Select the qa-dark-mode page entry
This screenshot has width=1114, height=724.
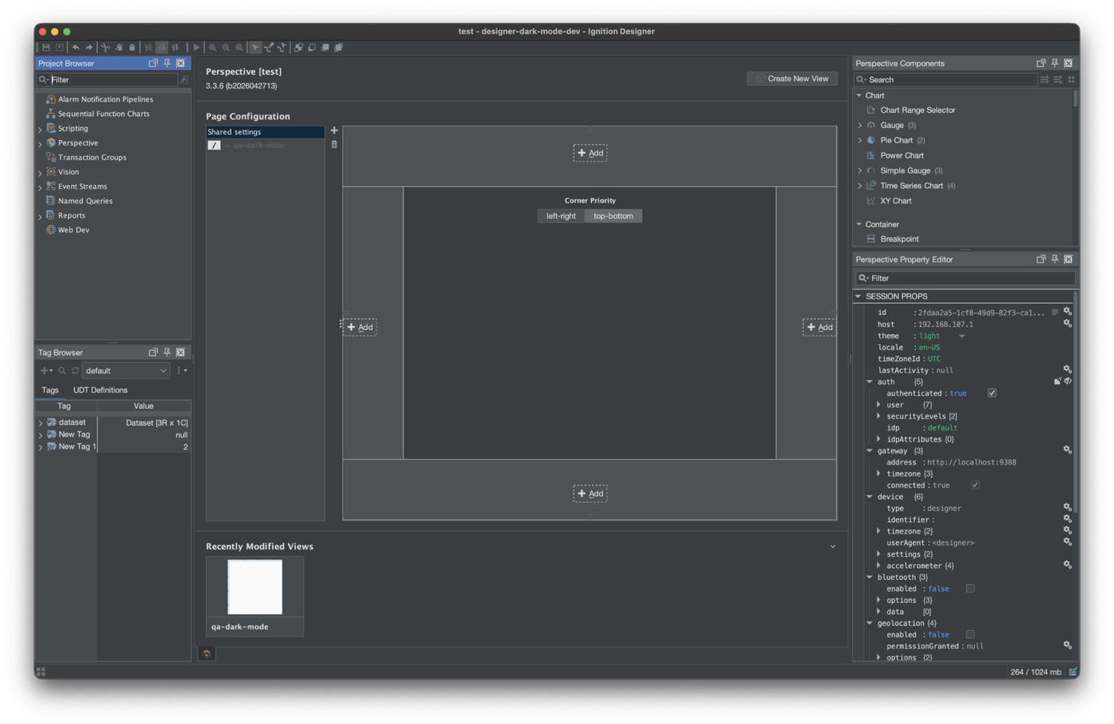pos(265,146)
